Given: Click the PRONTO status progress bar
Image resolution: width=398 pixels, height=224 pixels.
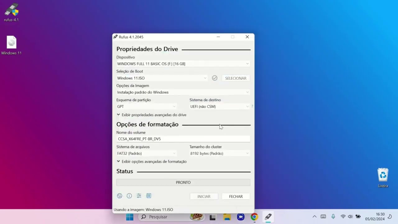Looking at the screenshot, I should coord(183,182).
